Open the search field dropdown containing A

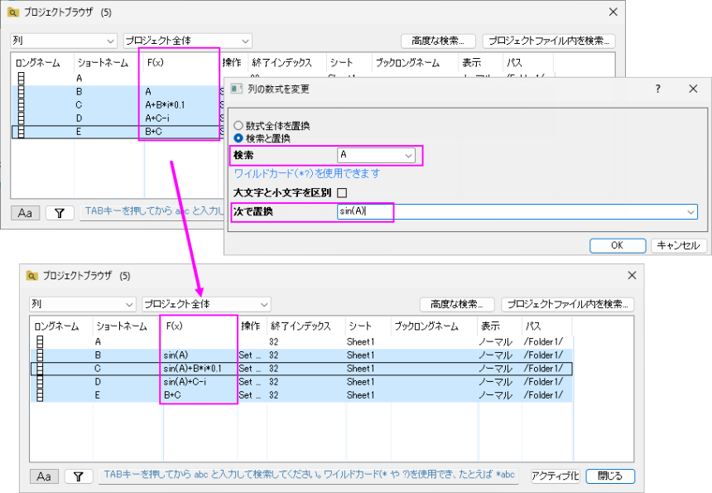click(408, 156)
